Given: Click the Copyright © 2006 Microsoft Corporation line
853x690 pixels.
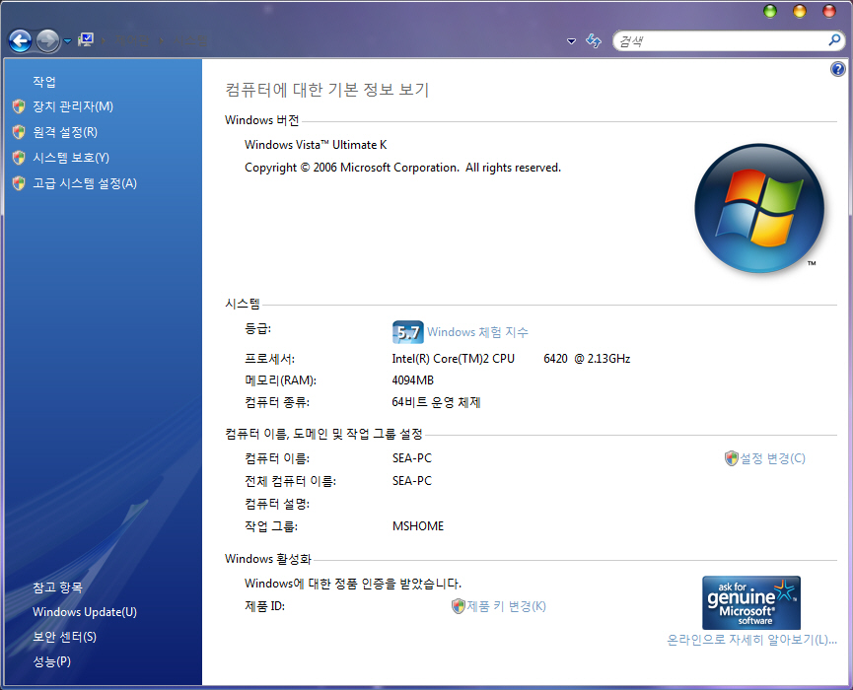Looking at the screenshot, I should [x=402, y=168].
